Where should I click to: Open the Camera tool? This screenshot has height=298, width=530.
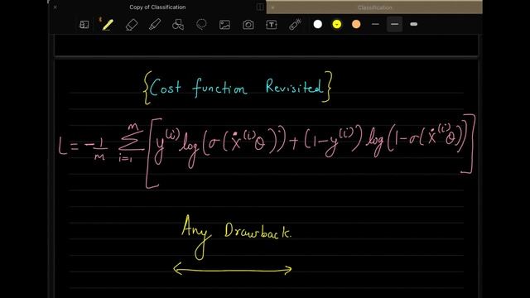pyautogui.click(x=248, y=25)
